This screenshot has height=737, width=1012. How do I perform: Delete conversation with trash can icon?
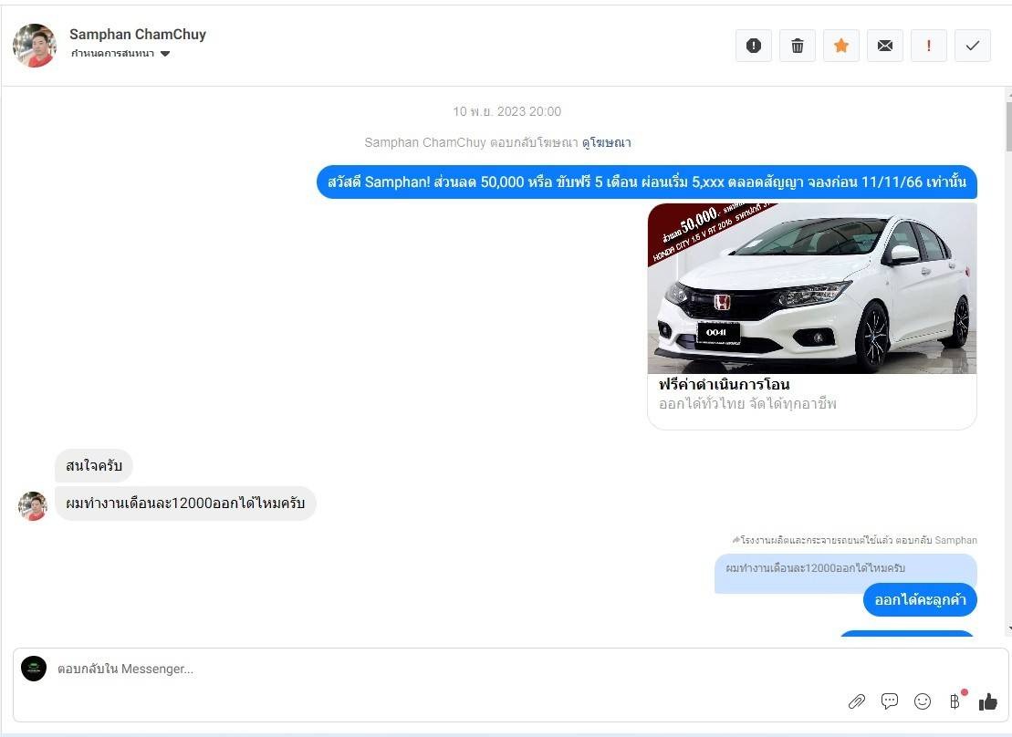797,46
